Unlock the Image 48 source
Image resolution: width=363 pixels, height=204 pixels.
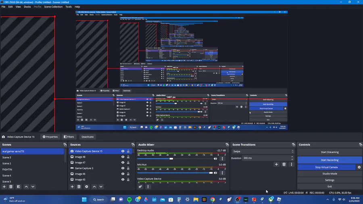(128, 157)
